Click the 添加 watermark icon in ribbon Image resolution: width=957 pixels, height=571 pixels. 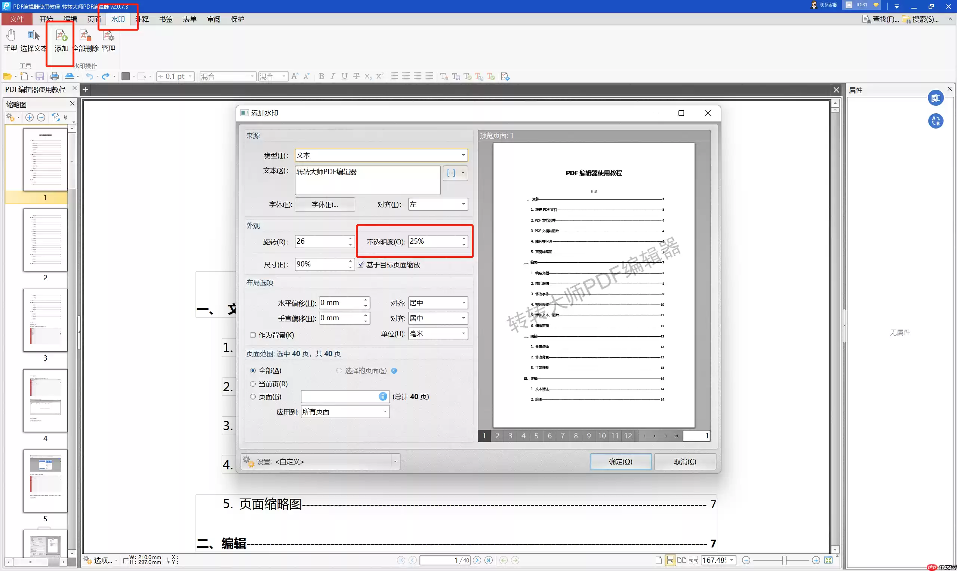coord(62,40)
